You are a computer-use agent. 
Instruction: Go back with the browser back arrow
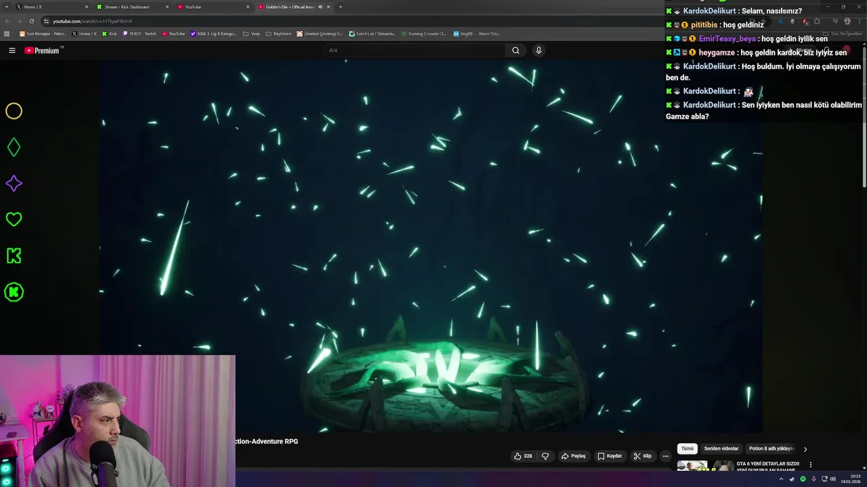(9, 21)
